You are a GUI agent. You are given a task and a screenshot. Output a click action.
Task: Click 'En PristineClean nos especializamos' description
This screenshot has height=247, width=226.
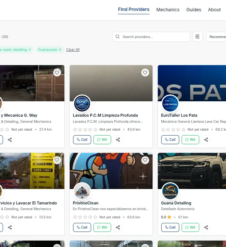111,209
